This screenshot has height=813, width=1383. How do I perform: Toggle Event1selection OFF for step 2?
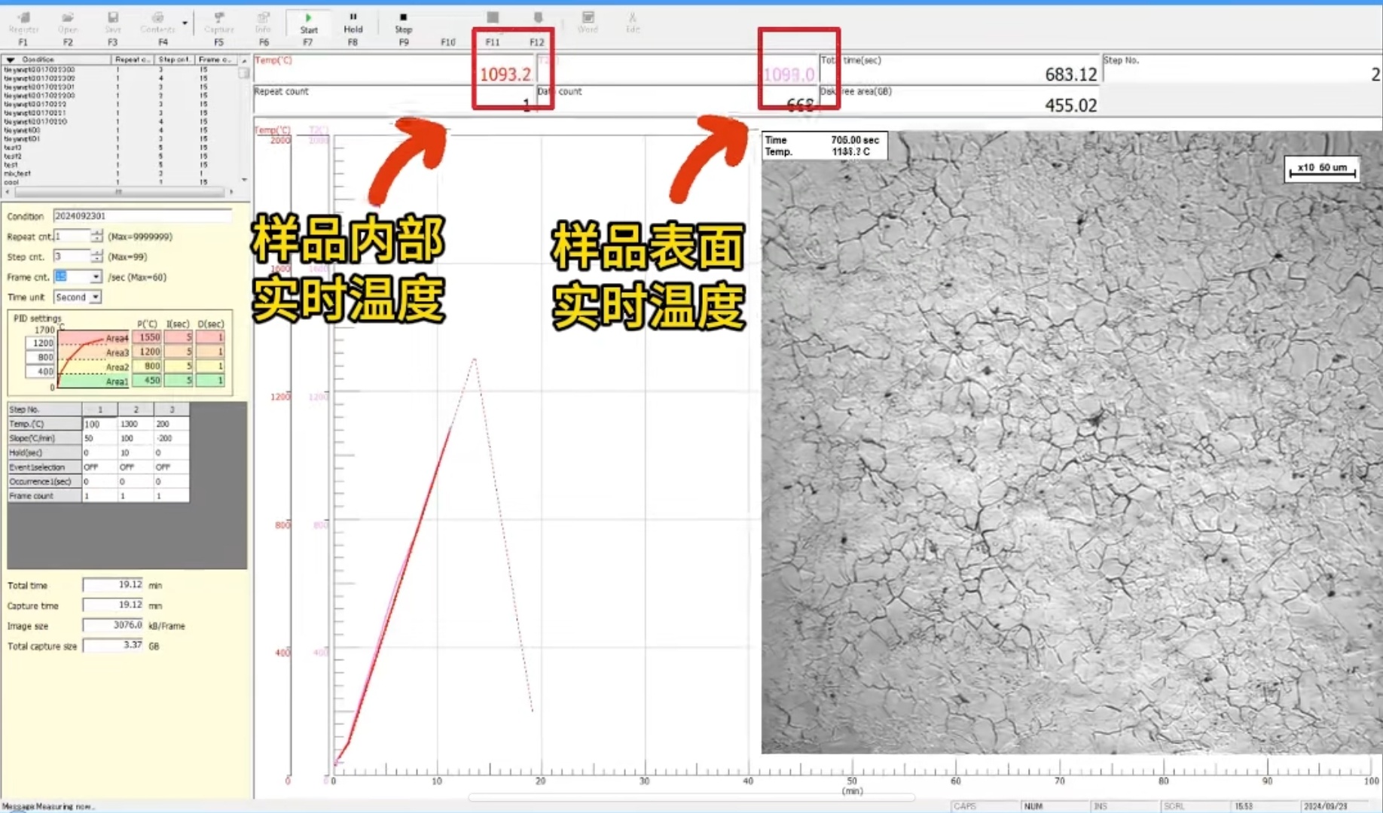[x=135, y=467]
